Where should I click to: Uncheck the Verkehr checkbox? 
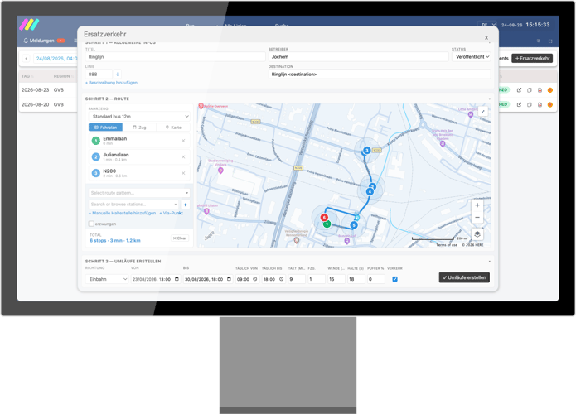coord(394,279)
